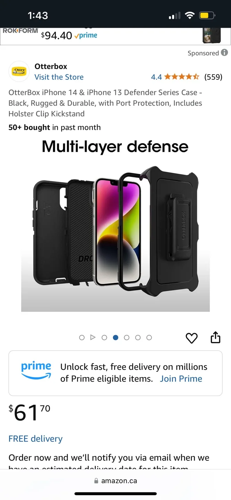The image size is (231, 500).
Task: Open the 4.4 star rating breakdown
Action: tap(175, 77)
